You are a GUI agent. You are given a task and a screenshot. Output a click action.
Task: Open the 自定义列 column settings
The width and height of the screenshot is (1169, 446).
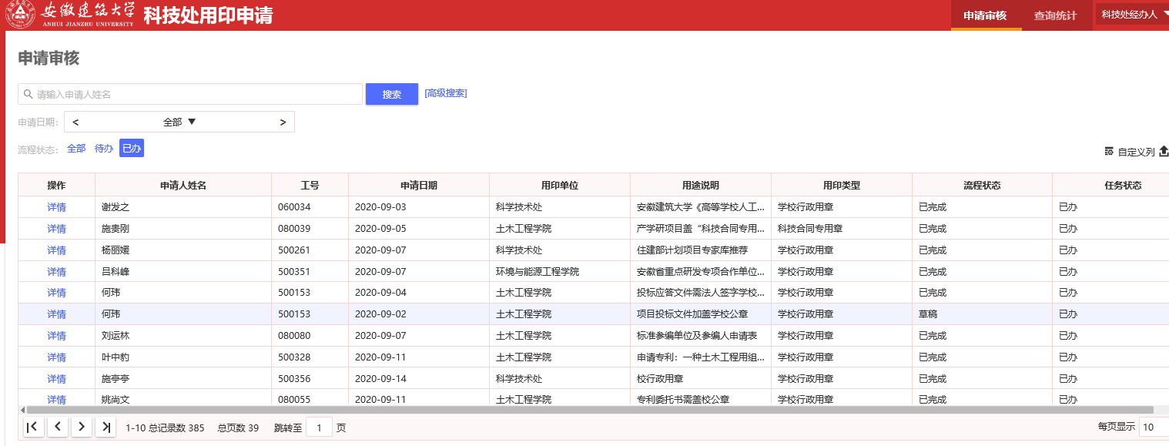(x=1130, y=152)
